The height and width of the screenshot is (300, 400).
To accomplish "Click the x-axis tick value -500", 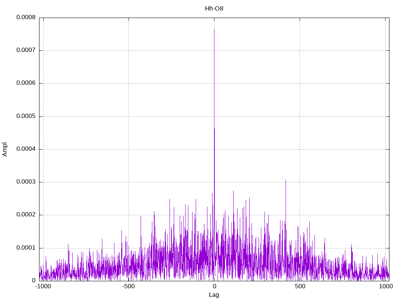I will click(x=128, y=286).
